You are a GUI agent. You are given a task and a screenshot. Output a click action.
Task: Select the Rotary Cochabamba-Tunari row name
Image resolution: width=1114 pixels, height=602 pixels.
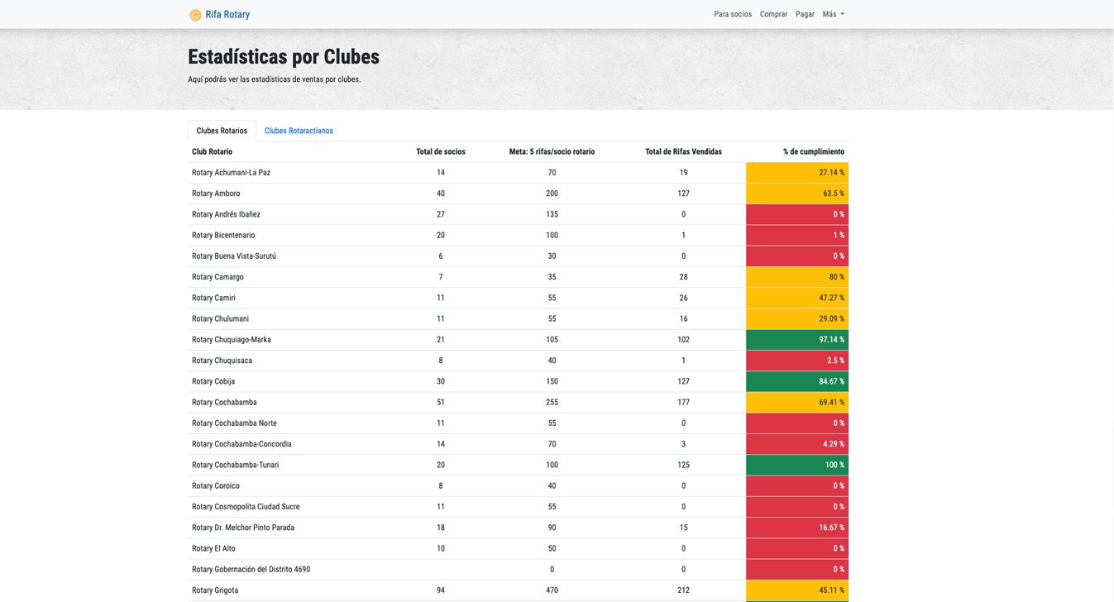click(x=235, y=465)
